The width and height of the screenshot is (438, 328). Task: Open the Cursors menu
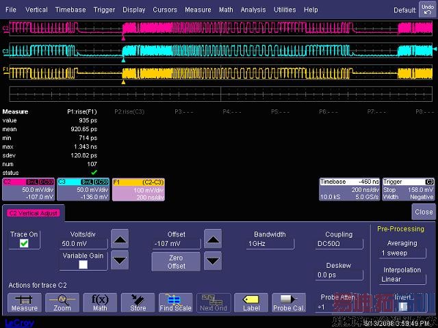click(x=165, y=10)
